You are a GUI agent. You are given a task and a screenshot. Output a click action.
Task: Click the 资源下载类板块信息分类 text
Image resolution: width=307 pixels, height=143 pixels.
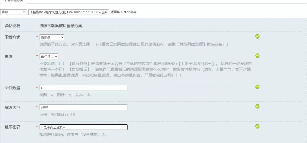coord(61,26)
